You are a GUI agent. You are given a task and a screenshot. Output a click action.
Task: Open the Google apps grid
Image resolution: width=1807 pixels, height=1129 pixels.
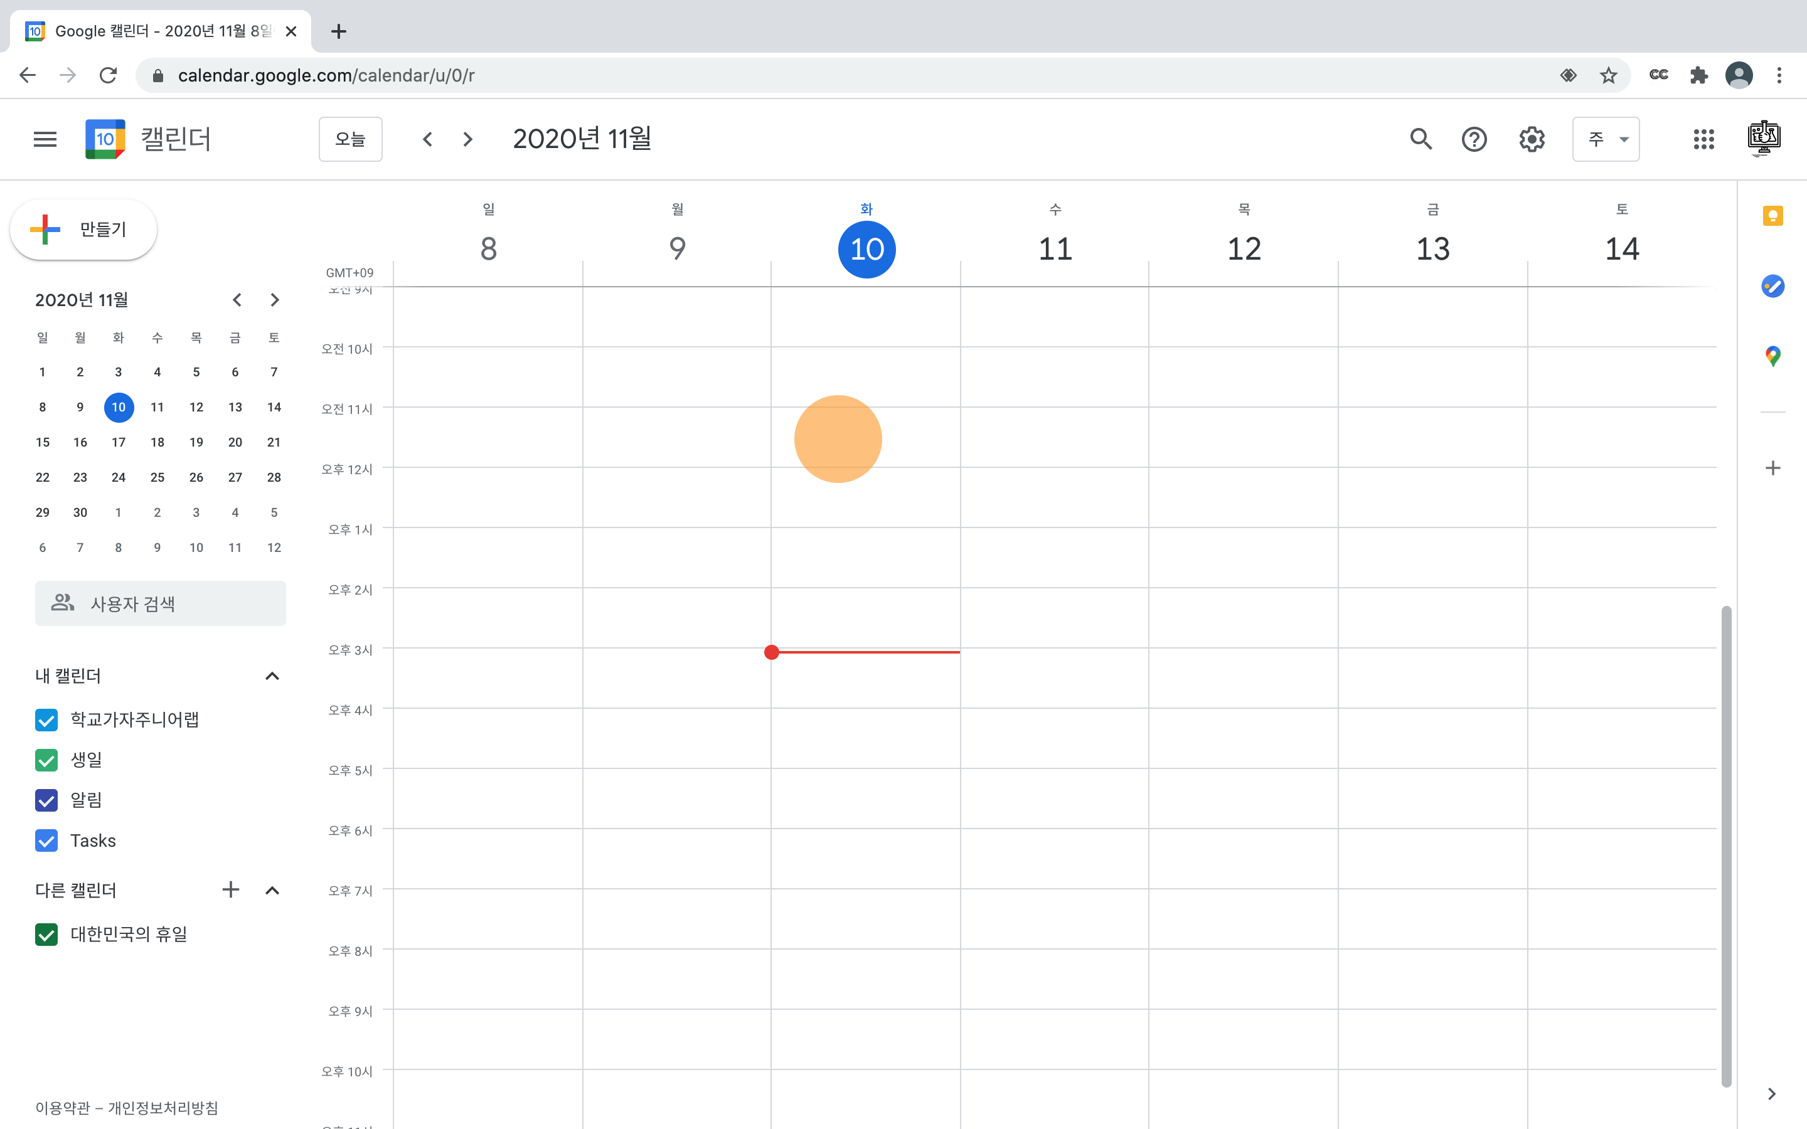pos(1703,139)
